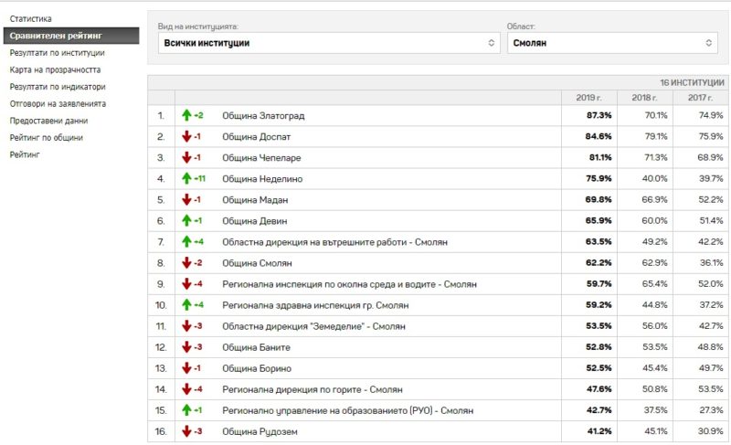Click the 2017 г. column header
731x445 pixels.
(x=700, y=98)
